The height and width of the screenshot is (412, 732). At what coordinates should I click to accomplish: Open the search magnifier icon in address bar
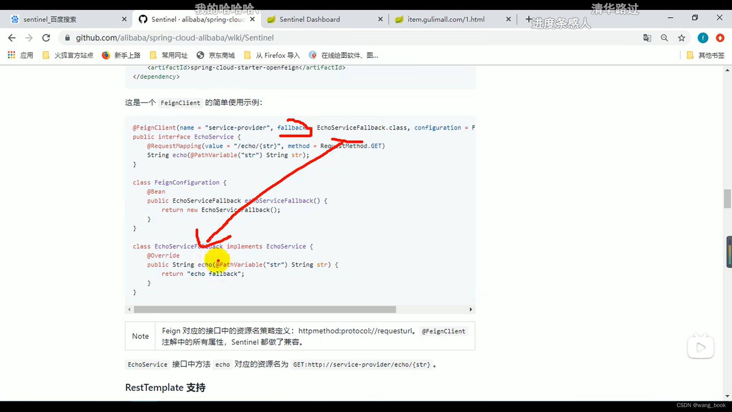click(665, 38)
